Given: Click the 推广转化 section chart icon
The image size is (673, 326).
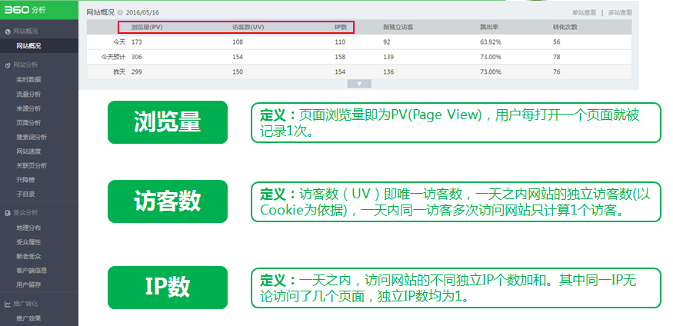Looking at the screenshot, I should coord(8,304).
